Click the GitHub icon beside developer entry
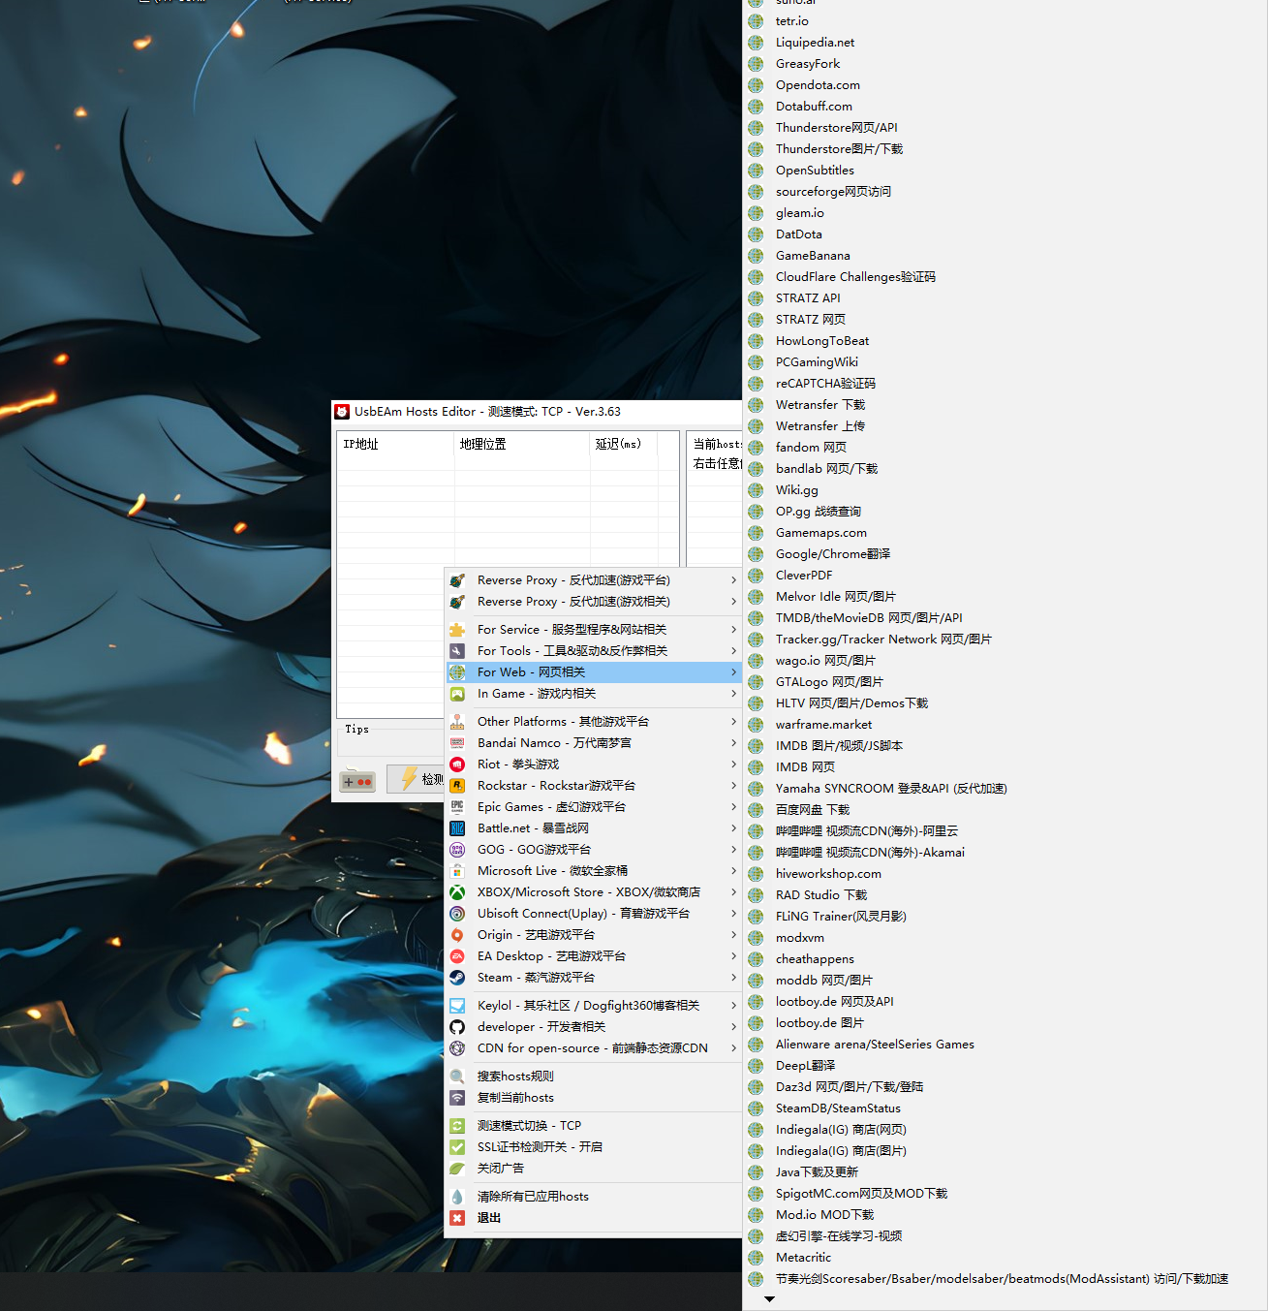The height and width of the screenshot is (1311, 1268). pos(457,1027)
